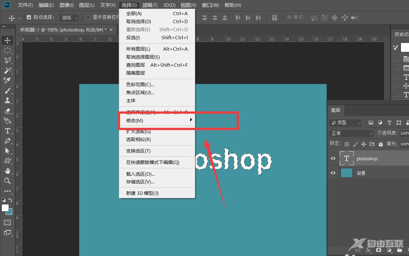This screenshot has width=409, height=256.
Task: Select the Custom Shape tool
Action: pos(7,161)
